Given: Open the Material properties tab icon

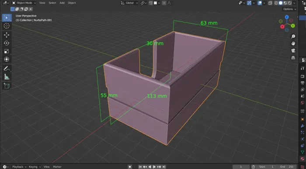Looking at the screenshot, I should [x=303, y=159].
